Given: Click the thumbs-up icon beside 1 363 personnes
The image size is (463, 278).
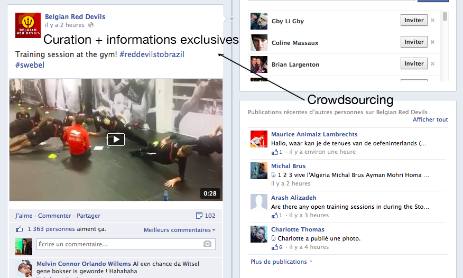Looking at the screenshot, I should (20, 229).
